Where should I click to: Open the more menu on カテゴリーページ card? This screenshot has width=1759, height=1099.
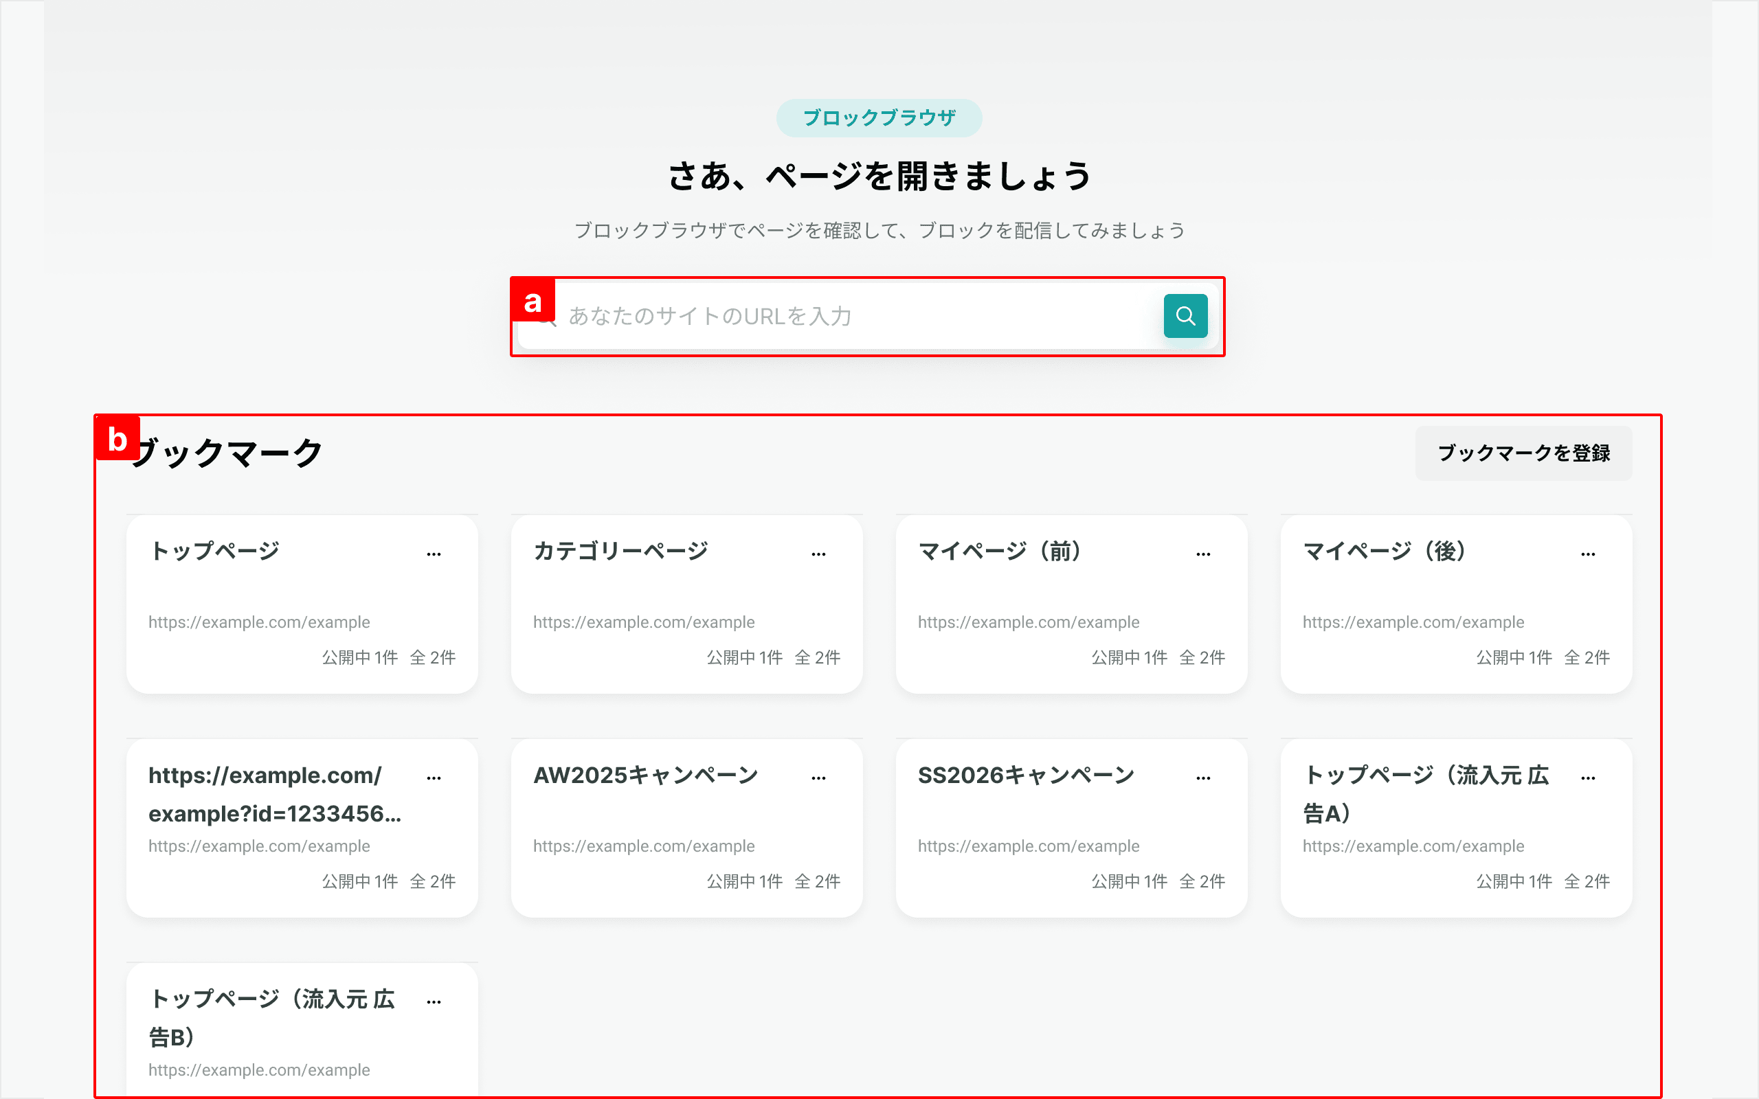click(818, 554)
